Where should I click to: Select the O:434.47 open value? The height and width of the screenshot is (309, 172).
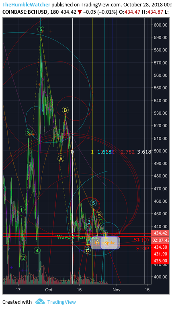coord(129,12)
